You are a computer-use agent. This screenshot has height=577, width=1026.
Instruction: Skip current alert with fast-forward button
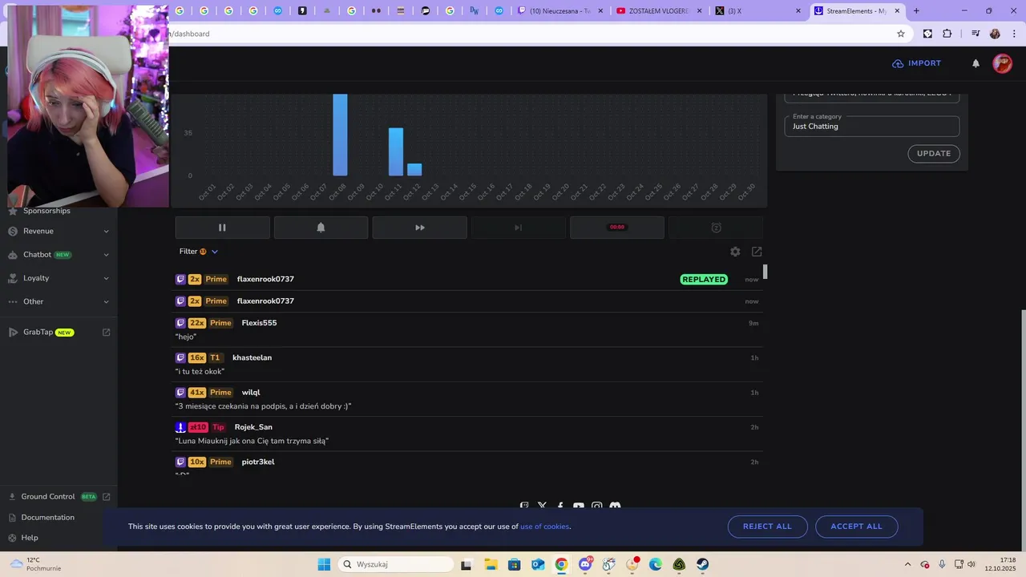click(419, 228)
